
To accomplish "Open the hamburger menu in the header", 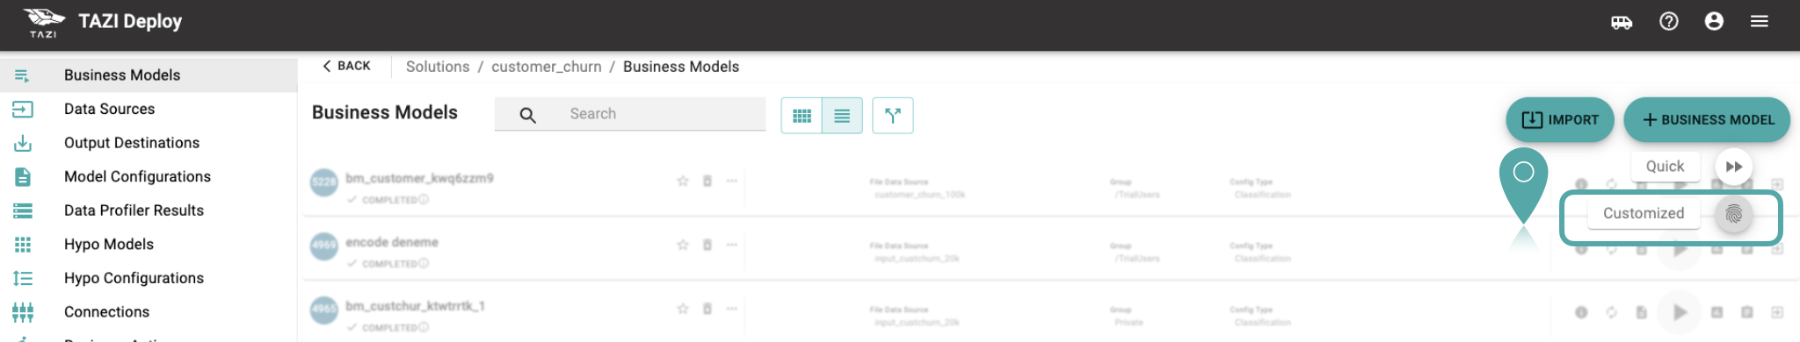I will (1760, 21).
